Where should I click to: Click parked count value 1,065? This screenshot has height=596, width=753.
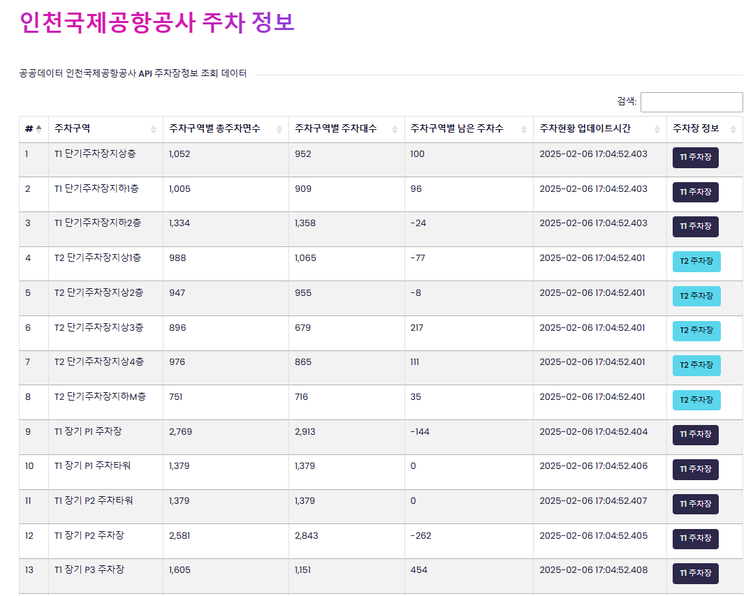point(305,258)
